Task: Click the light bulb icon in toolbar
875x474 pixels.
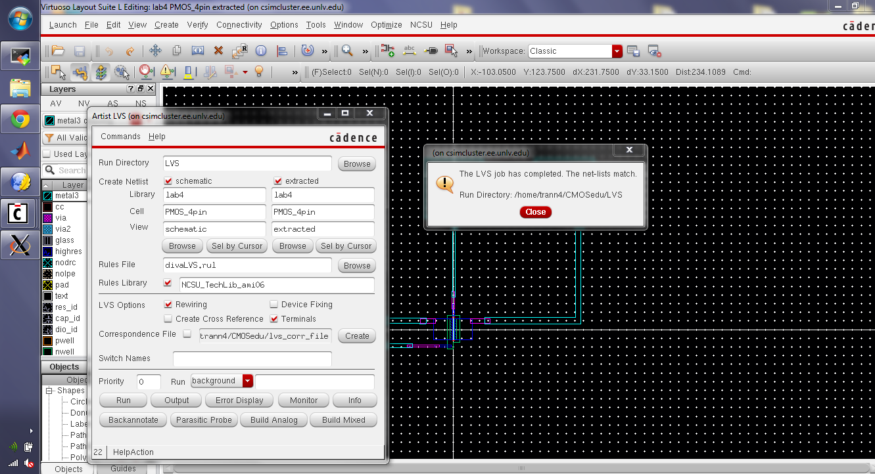Action: pos(259,72)
